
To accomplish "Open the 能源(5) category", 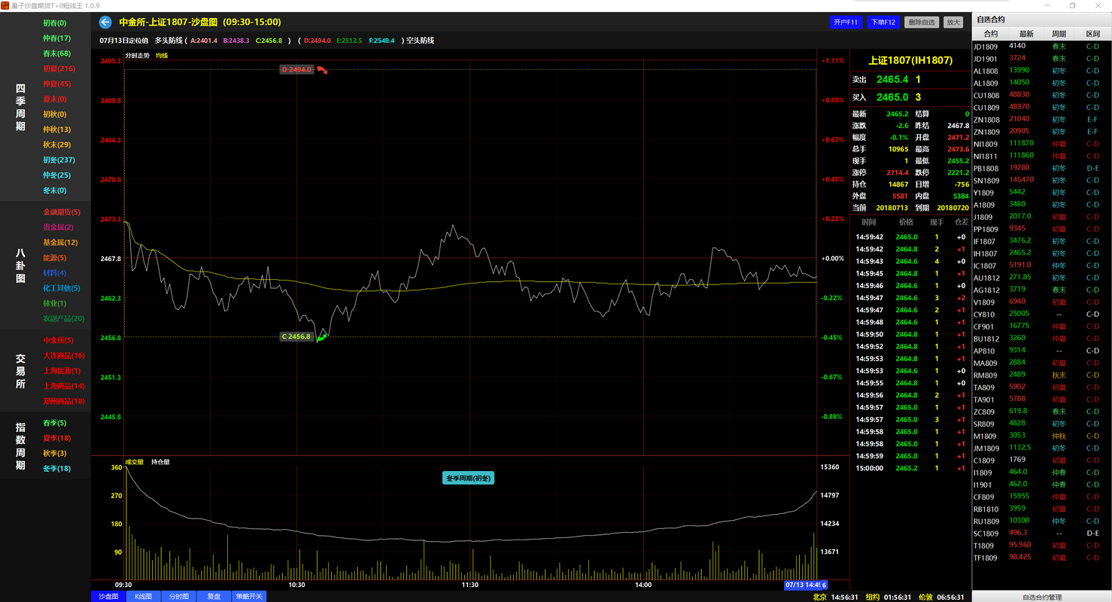I will click(x=54, y=258).
